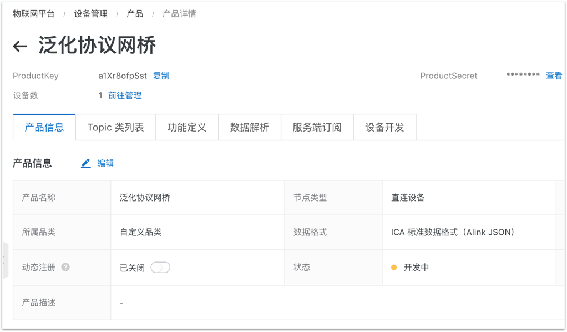
Task: Navigate to 设备管理 breadcrumb
Action: pos(91,14)
